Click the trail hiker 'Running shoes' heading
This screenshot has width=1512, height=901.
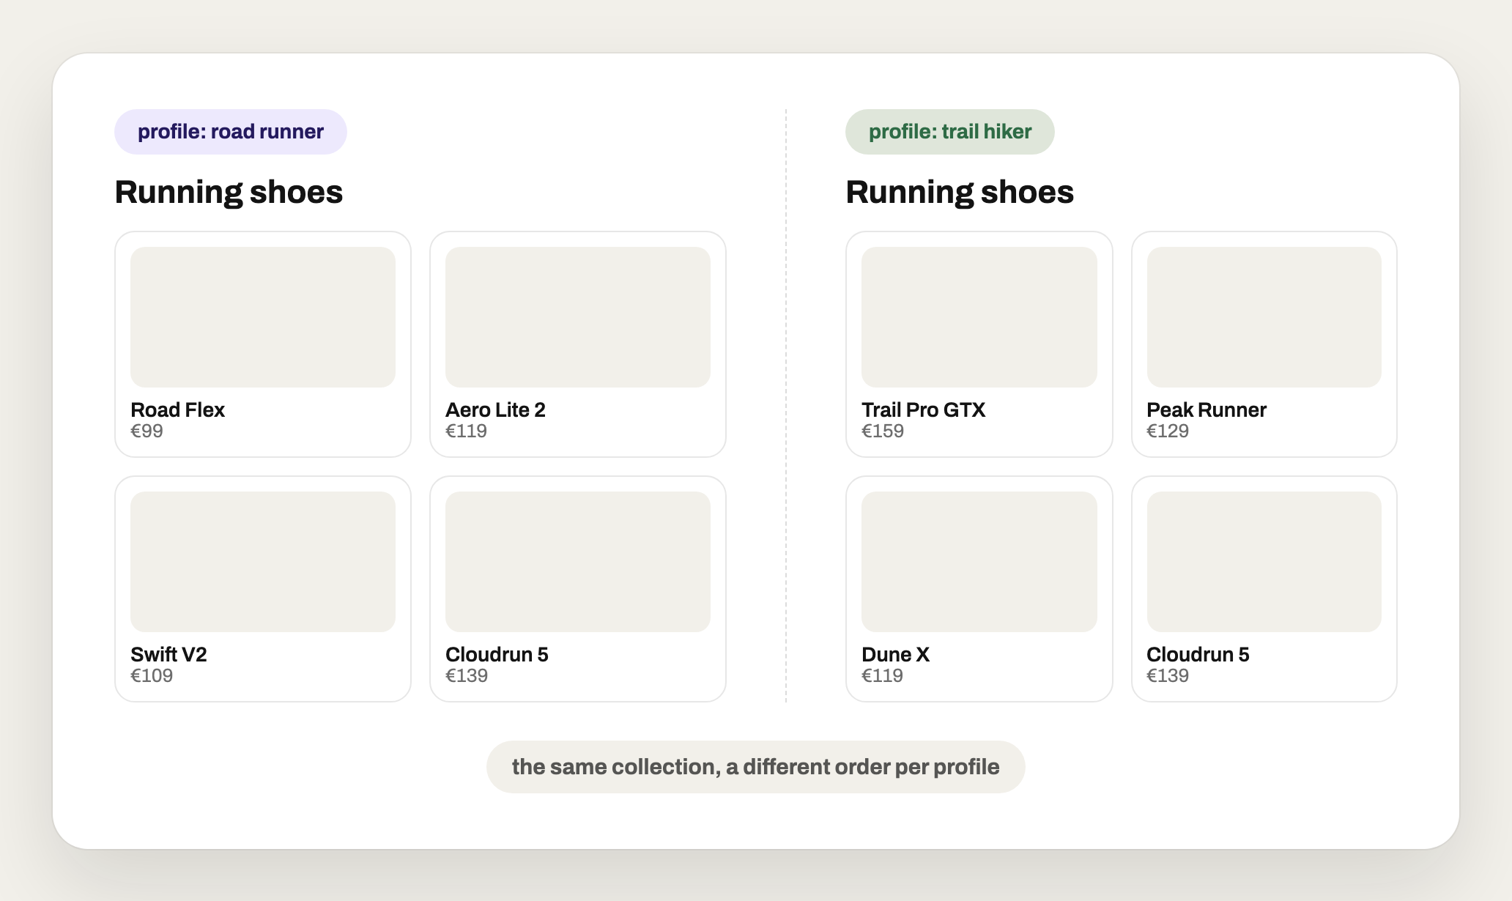[960, 192]
